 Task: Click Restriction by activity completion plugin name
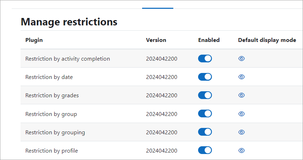pos(68,59)
